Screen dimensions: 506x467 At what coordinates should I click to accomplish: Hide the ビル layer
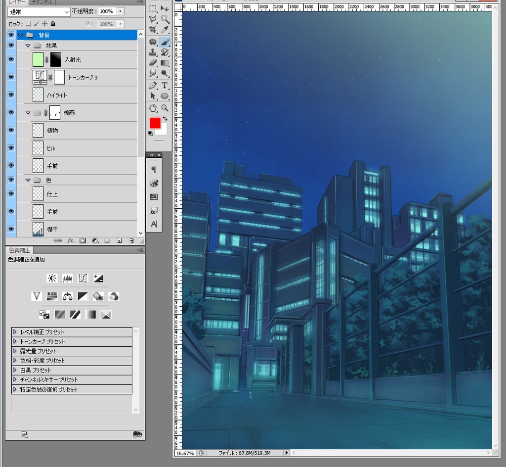tap(11, 147)
